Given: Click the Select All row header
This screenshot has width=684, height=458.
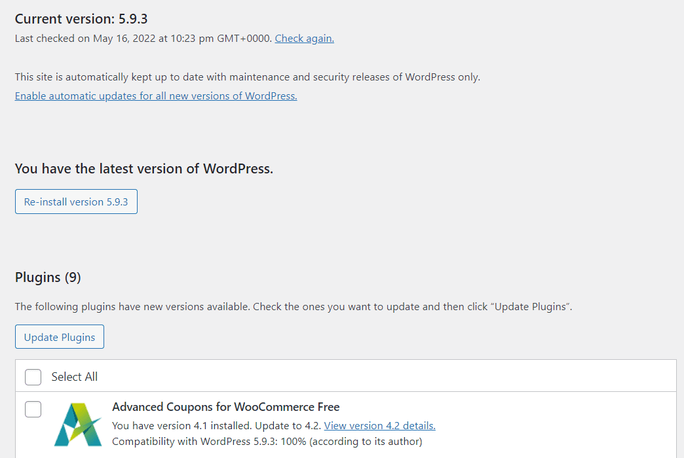Looking at the screenshot, I should (x=74, y=377).
